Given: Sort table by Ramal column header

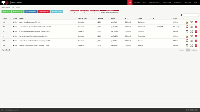Looking at the screenshot, I should coord(5,18).
